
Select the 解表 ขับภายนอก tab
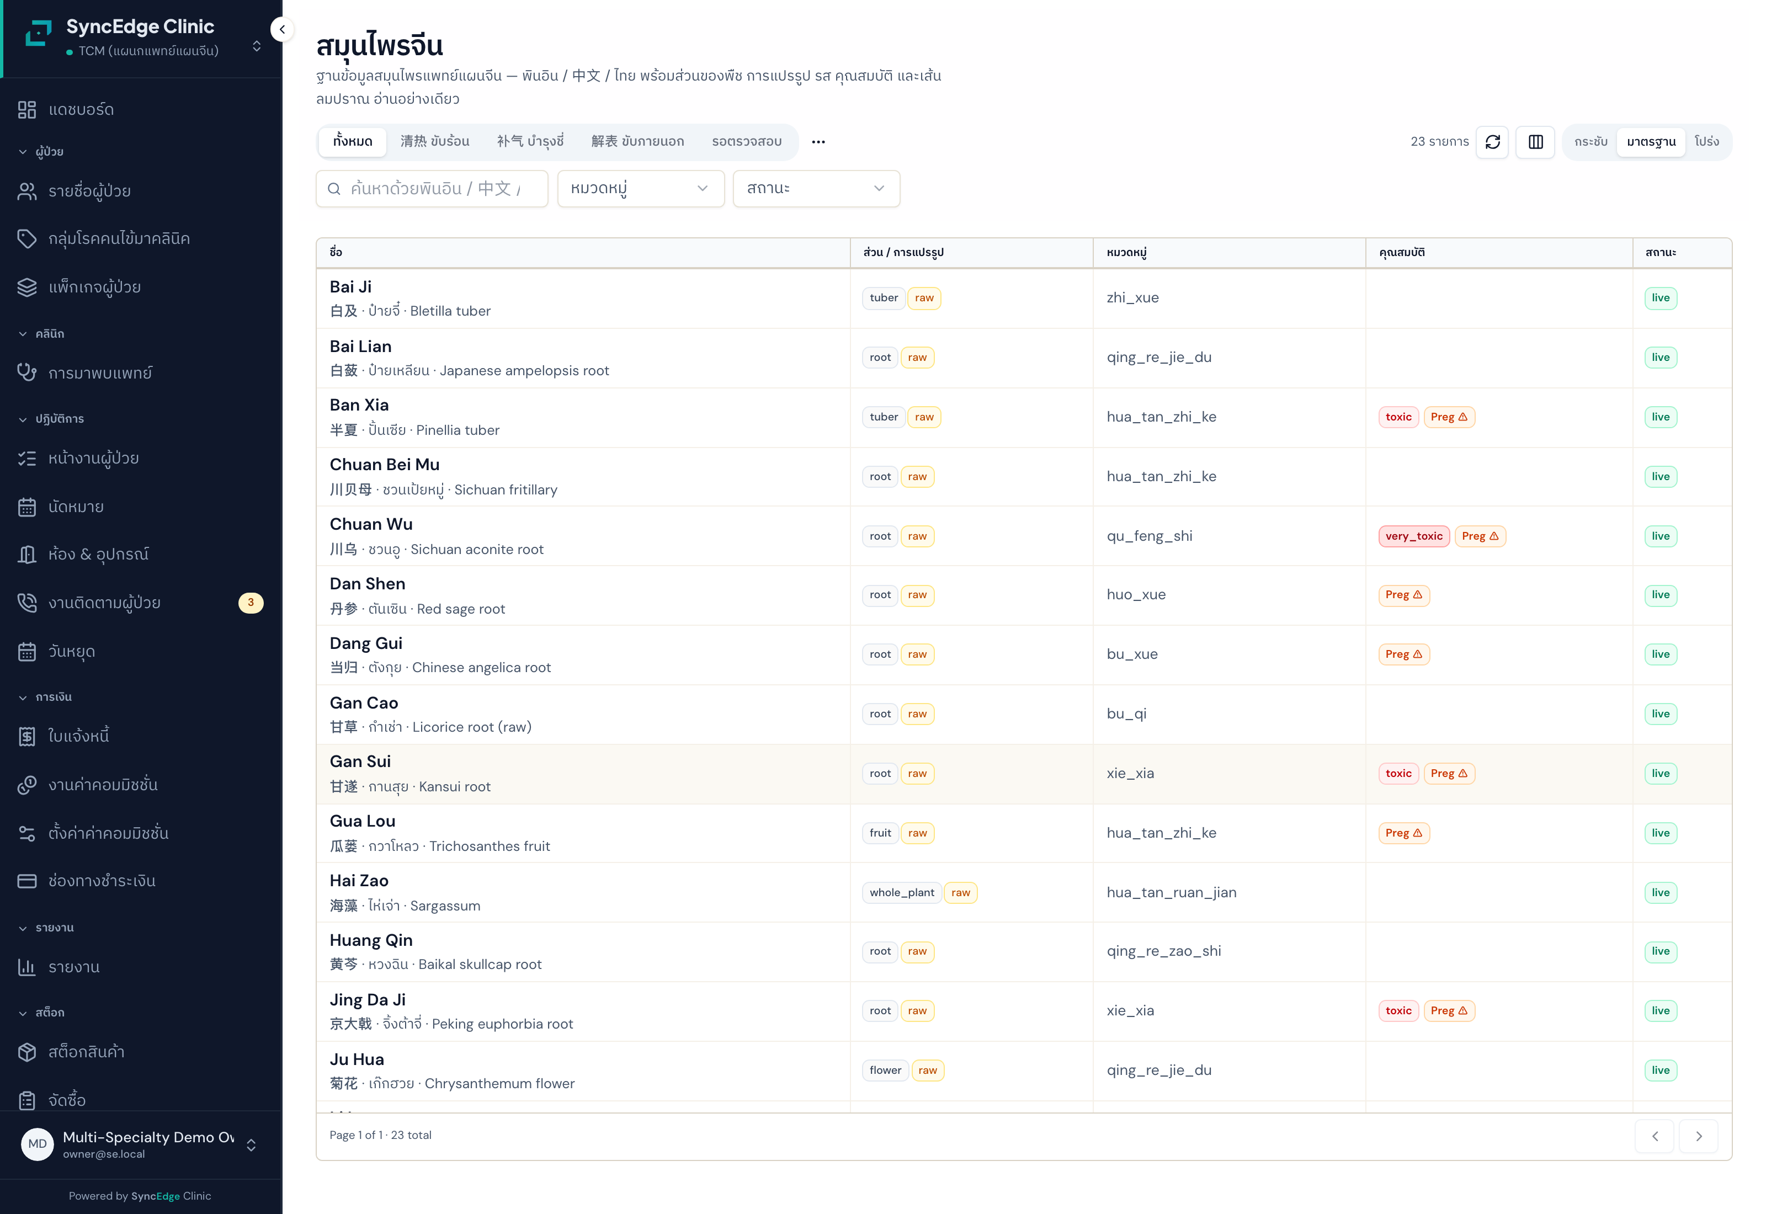tap(637, 142)
